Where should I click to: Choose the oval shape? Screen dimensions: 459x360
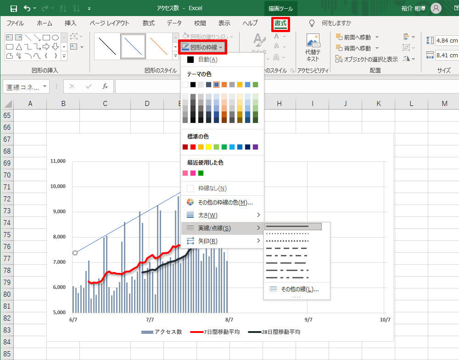[55, 38]
